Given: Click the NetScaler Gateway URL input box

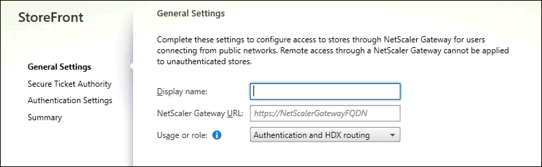Looking at the screenshot, I should click(x=325, y=113).
